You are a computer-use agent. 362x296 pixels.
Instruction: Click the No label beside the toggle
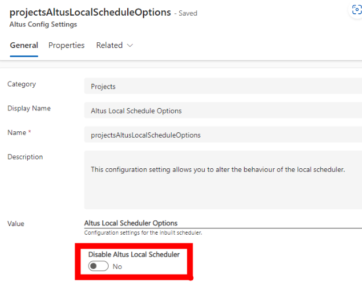point(117,267)
